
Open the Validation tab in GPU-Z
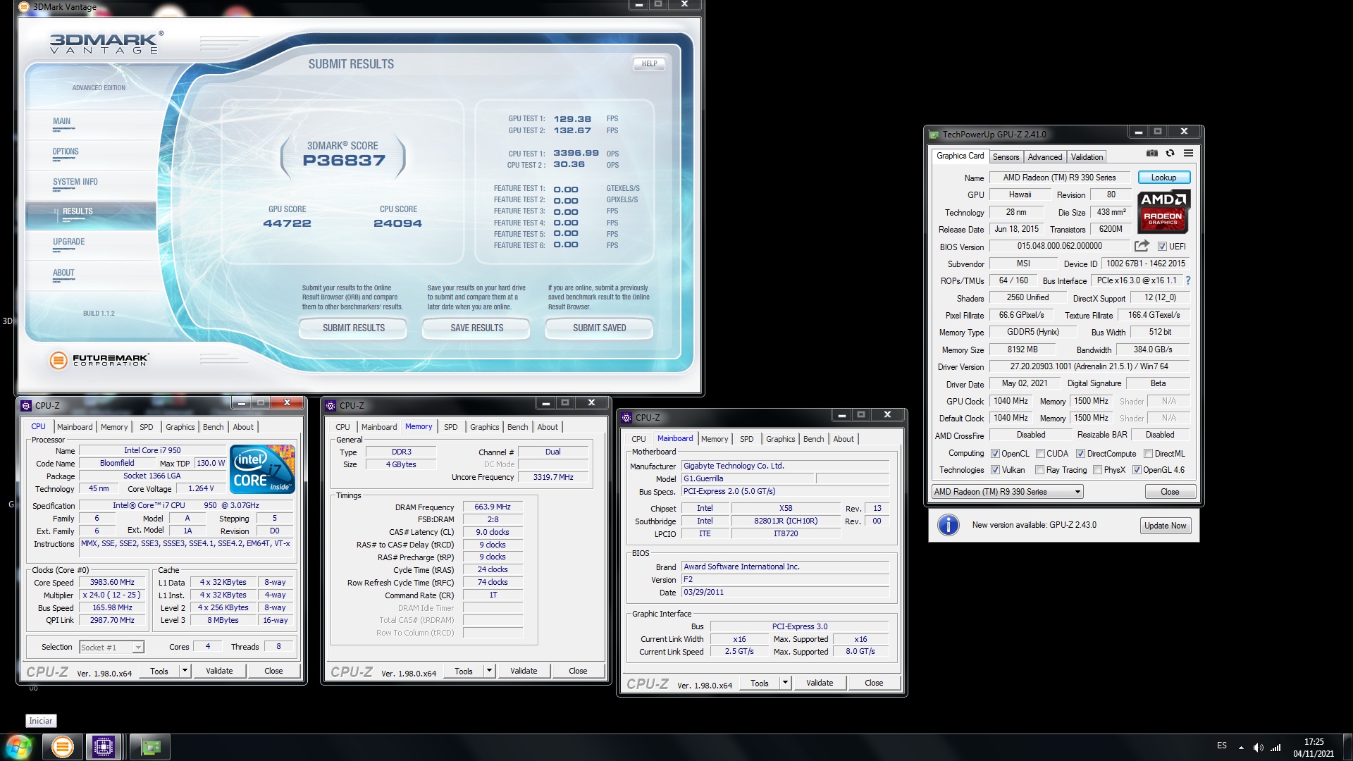(x=1087, y=157)
